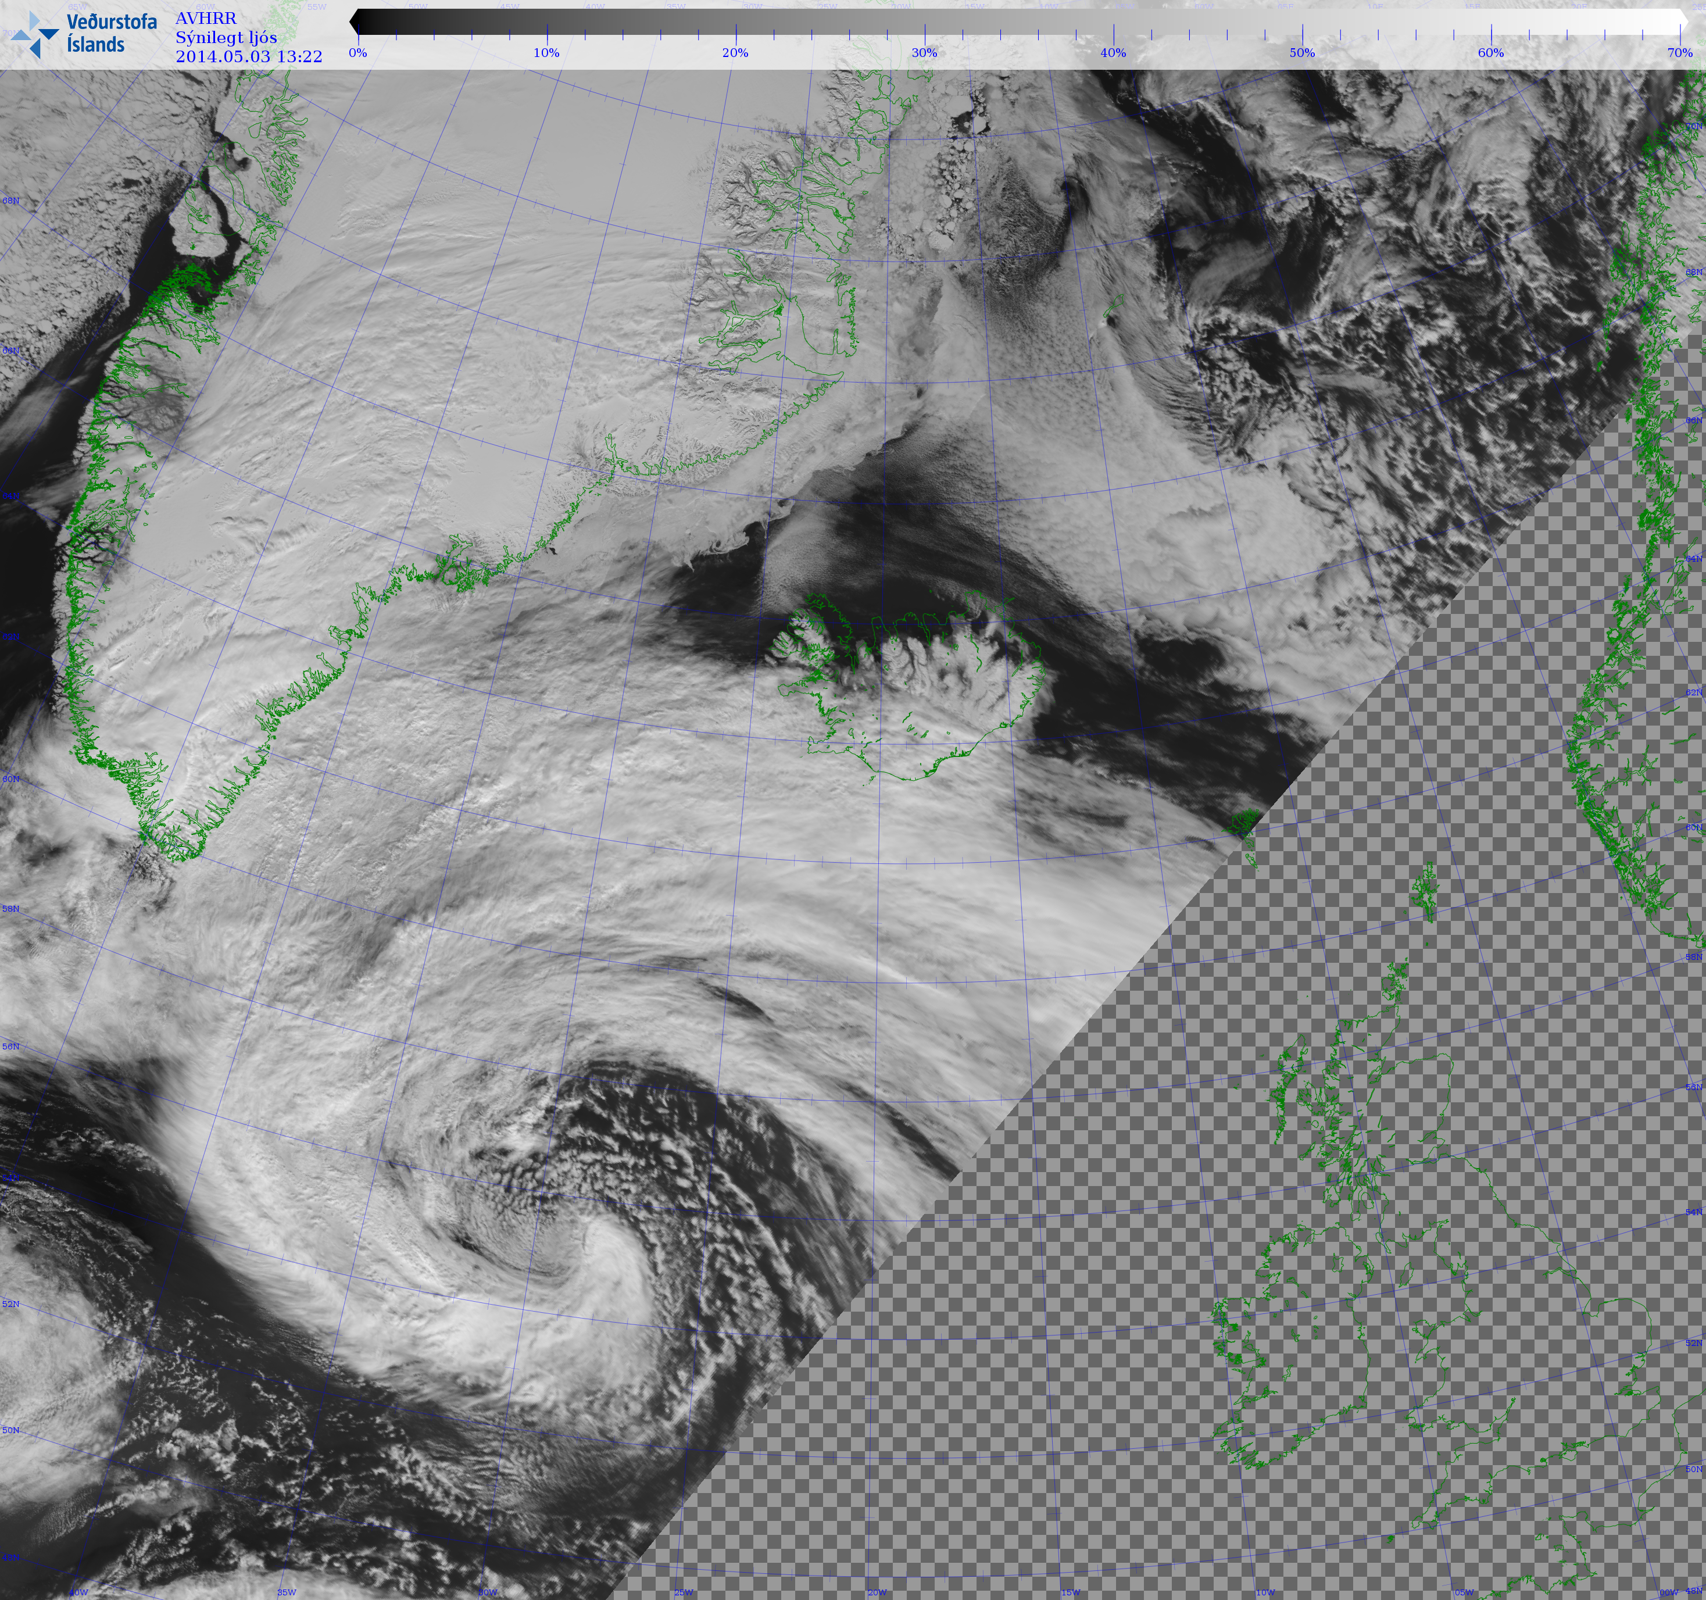The image size is (1706, 1600).
Task: Click the 35W longitude label at bottom
Action: coord(287,1591)
